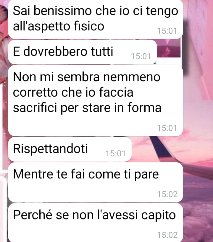Image resolution: width=213 pixels, height=242 pixels.
Task: Click the 15:02 timestamp under "Perché se non l'avessi capito"
Action: (x=167, y=235)
